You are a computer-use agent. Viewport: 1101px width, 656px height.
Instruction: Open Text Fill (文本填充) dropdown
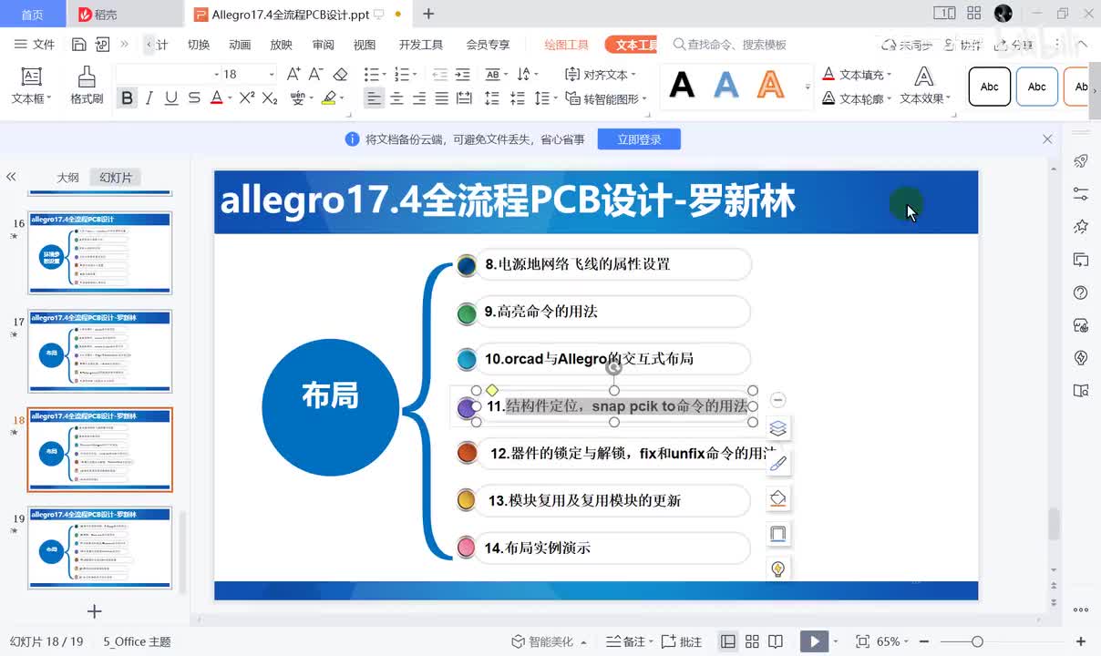(857, 75)
